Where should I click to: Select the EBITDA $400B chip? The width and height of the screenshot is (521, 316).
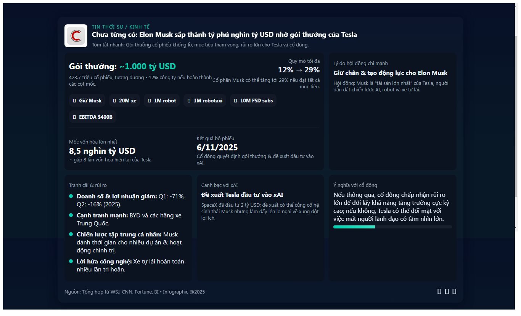(93, 117)
